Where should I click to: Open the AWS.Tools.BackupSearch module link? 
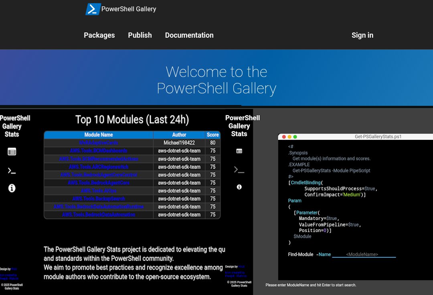[x=99, y=199]
